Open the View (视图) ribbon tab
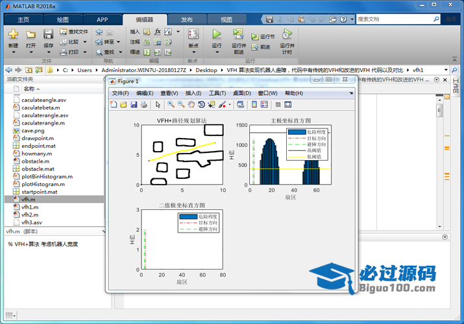The image size is (464, 324). pos(226,20)
